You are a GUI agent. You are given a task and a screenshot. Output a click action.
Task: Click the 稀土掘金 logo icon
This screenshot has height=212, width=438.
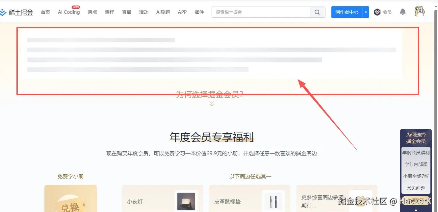(x=5, y=12)
